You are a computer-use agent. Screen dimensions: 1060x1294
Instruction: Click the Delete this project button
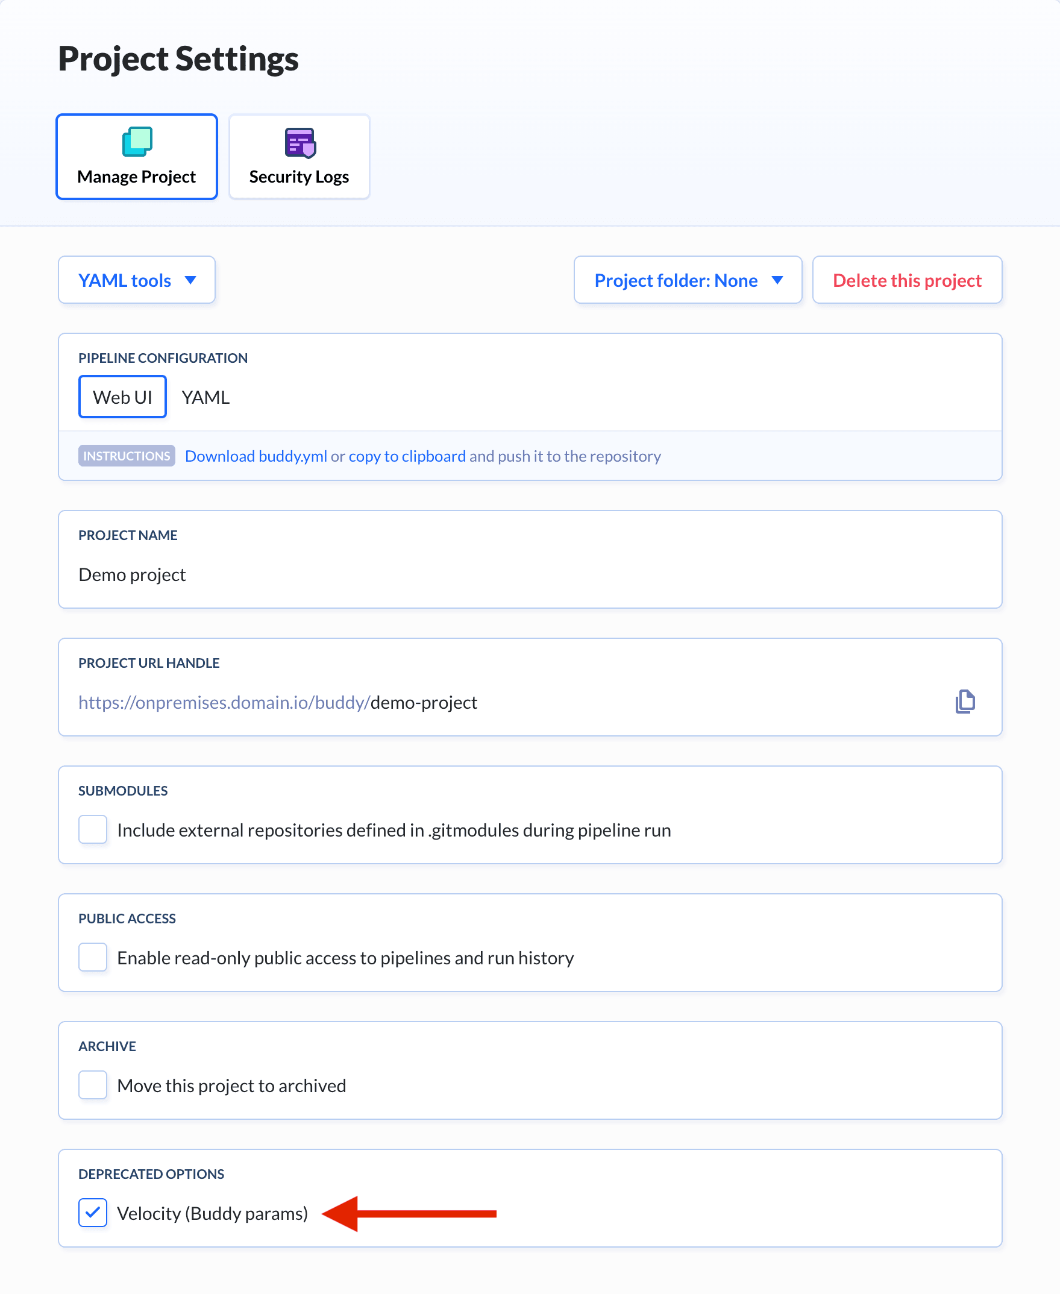coord(907,280)
